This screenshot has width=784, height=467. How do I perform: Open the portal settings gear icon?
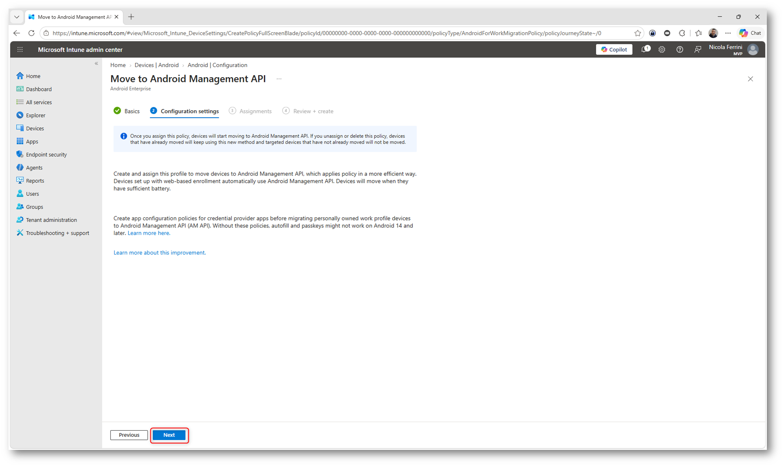(662, 49)
